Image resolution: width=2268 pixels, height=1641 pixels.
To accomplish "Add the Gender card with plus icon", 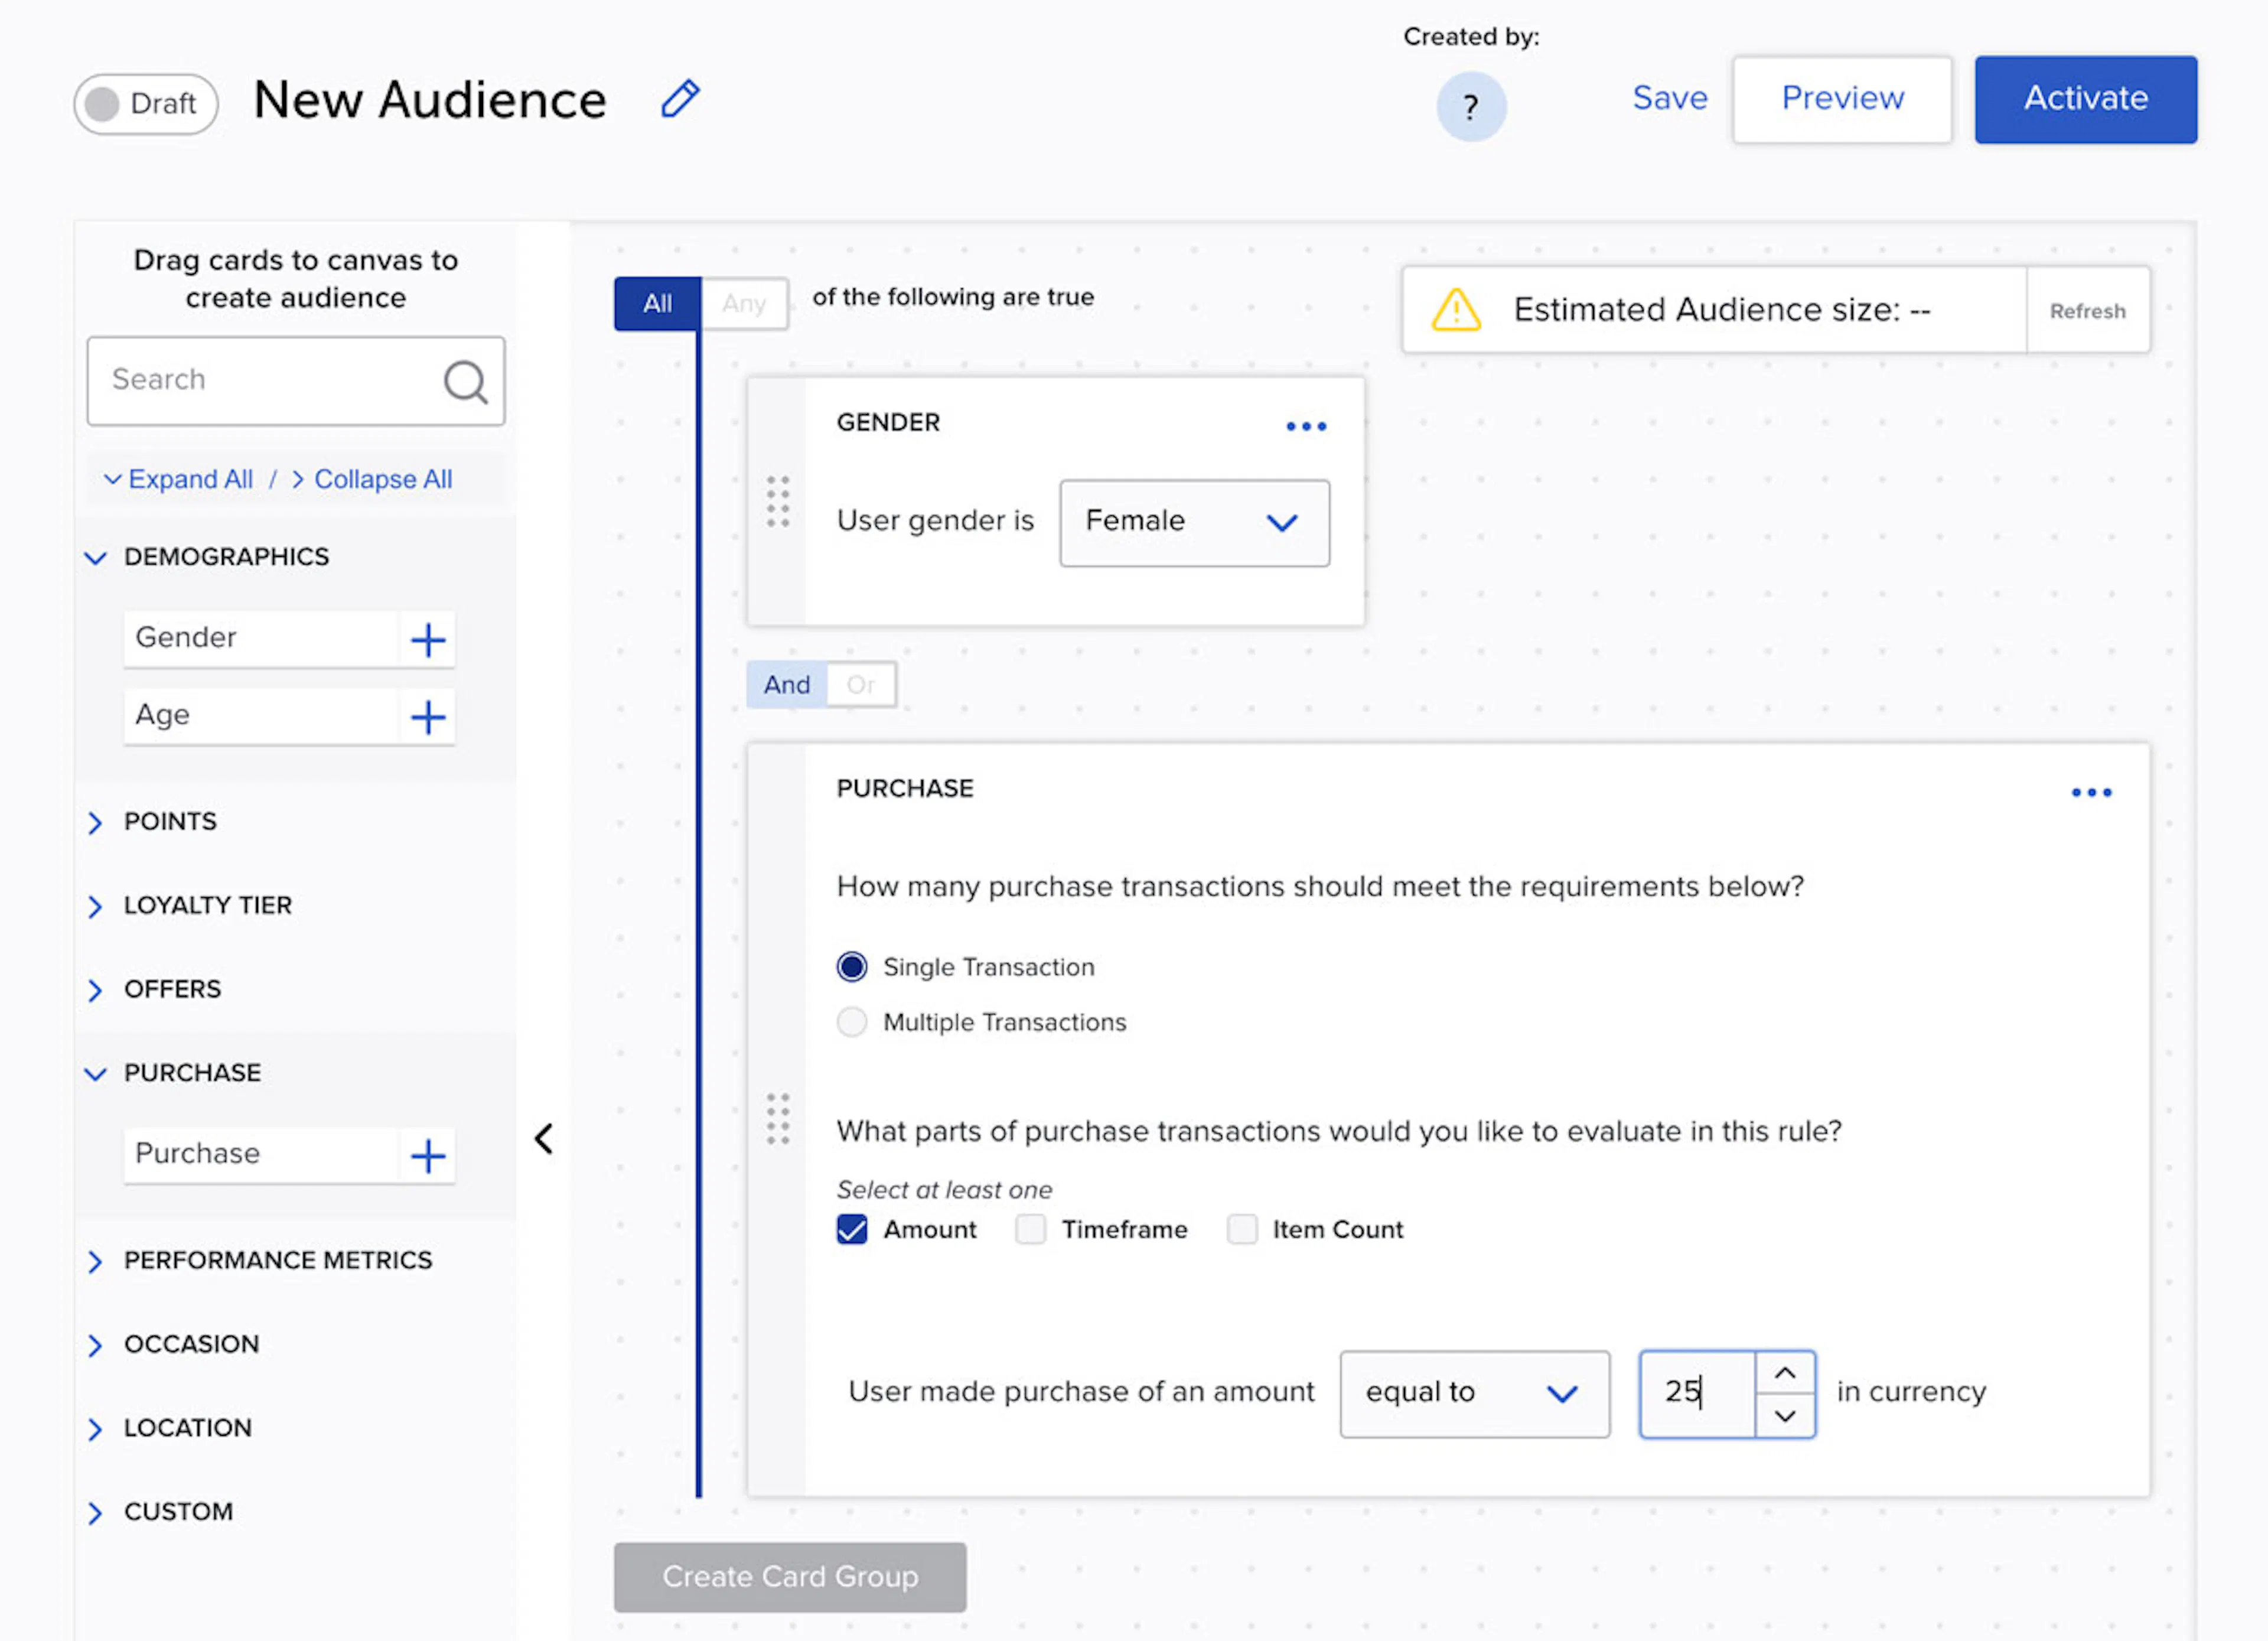I will coord(428,639).
